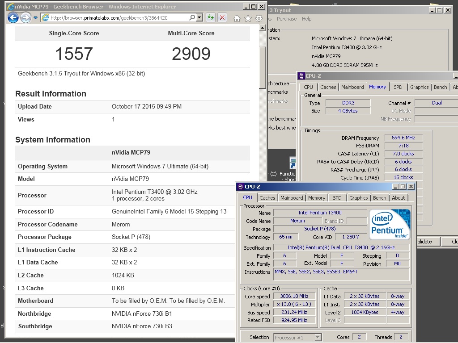Open Memory tab in front CPU-Z
The image size is (458, 343).
pos(317,198)
